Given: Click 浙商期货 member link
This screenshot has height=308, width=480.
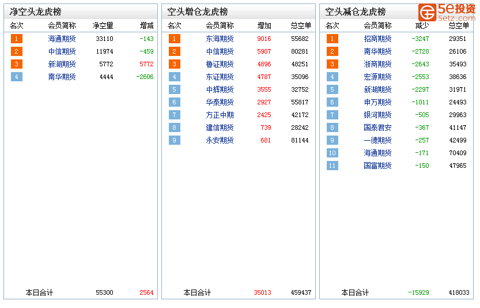Looking at the screenshot, I should click(x=377, y=64).
